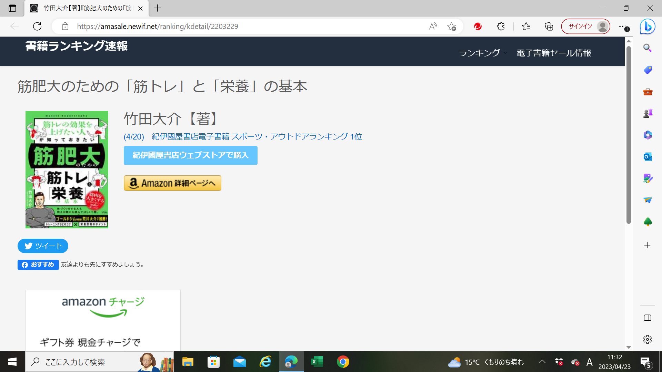Open the Collections icon in toolbar
Screen dimensions: 662x372
click(x=549, y=26)
